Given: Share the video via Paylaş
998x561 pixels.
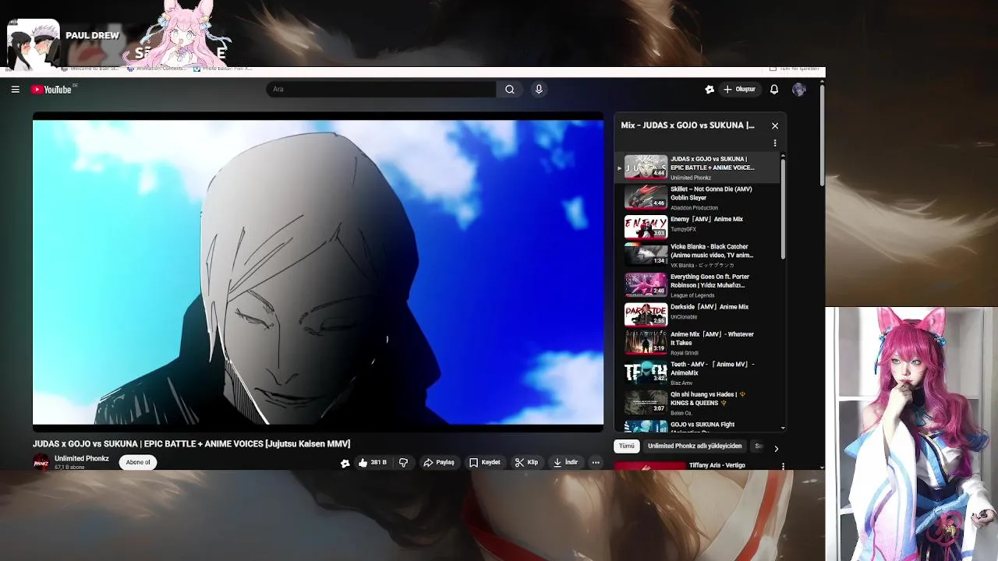Looking at the screenshot, I should (439, 463).
